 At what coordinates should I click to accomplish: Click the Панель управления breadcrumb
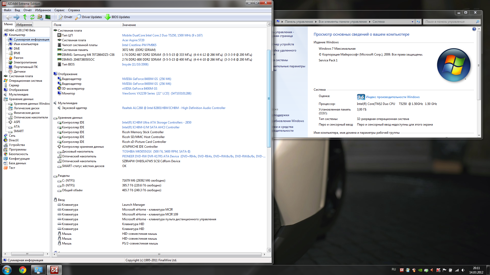click(x=299, y=22)
